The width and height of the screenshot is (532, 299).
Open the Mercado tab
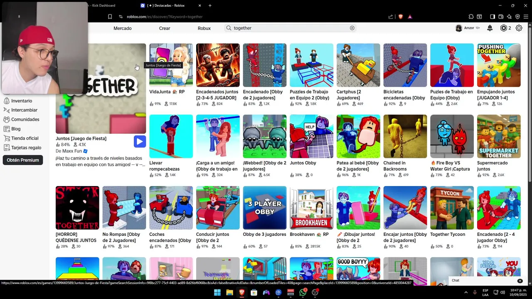pos(123,28)
